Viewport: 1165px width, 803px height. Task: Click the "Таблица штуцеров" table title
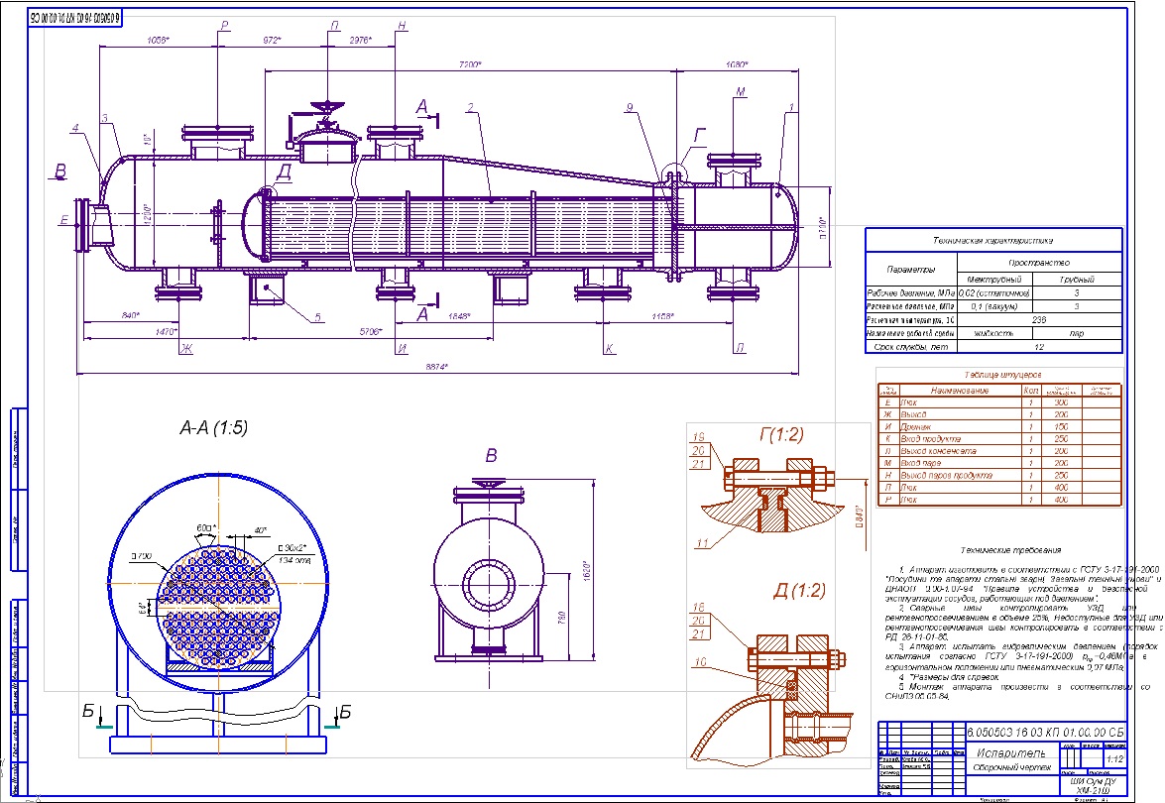point(1002,375)
